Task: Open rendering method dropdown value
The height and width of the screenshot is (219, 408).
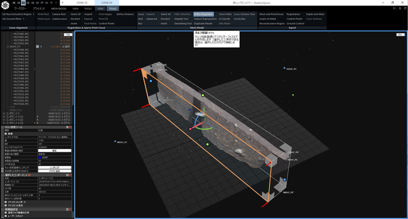Action: point(55,137)
